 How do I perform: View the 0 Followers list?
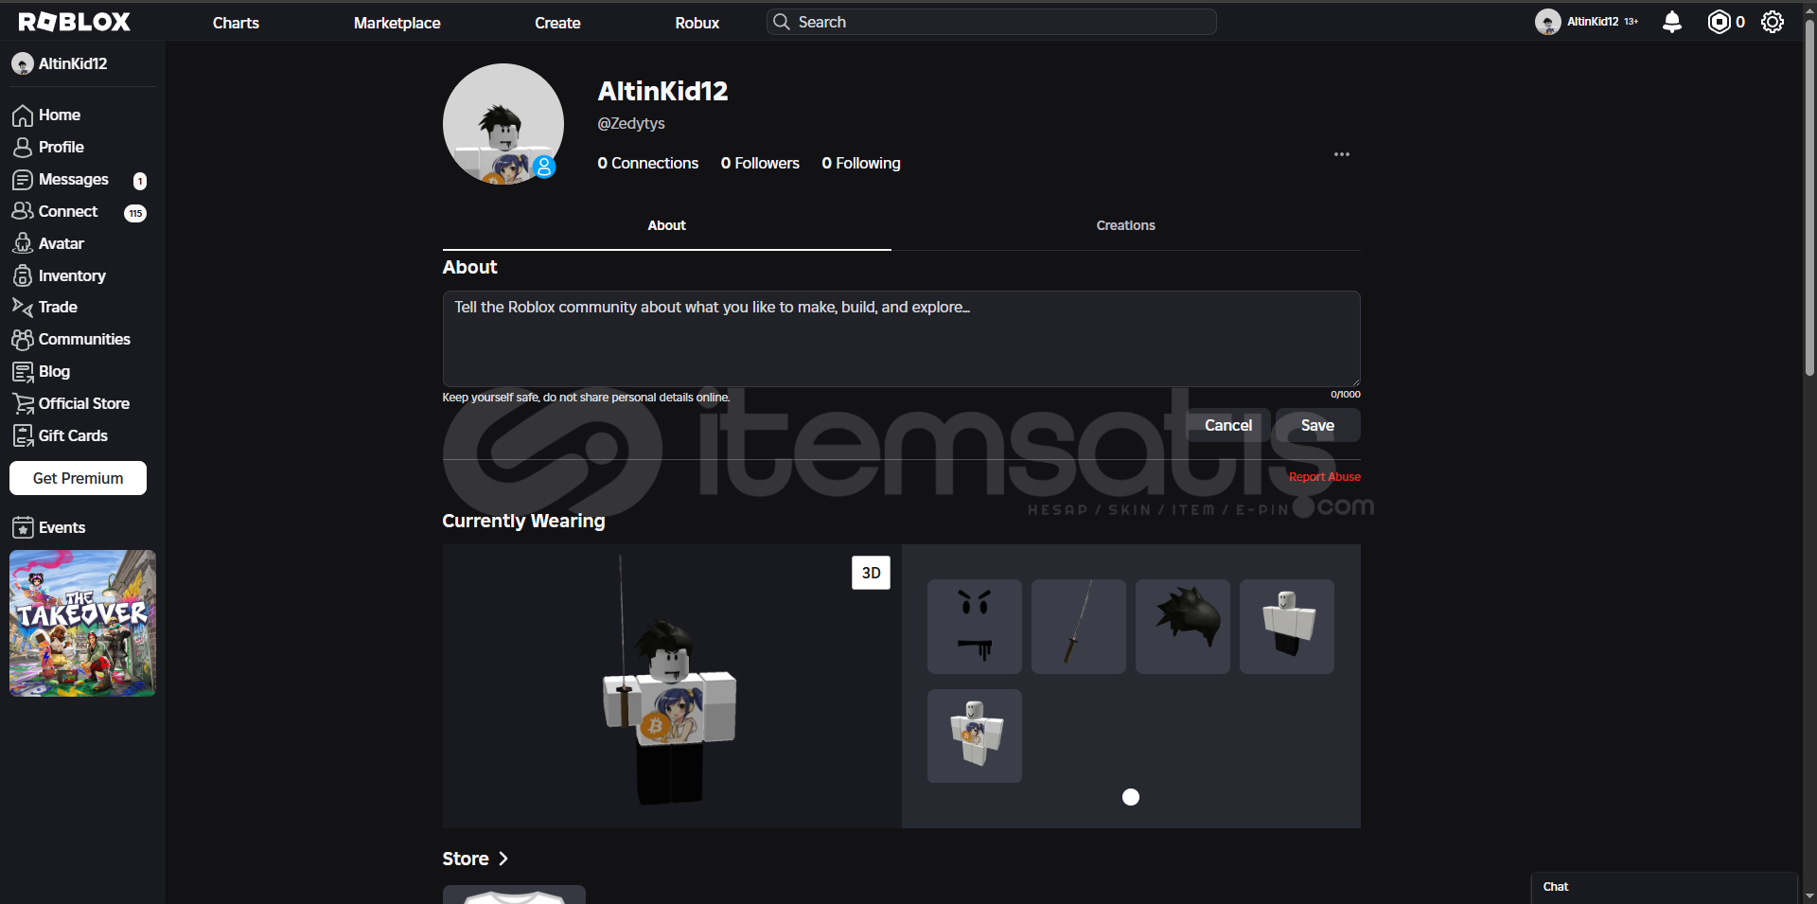pyautogui.click(x=760, y=163)
